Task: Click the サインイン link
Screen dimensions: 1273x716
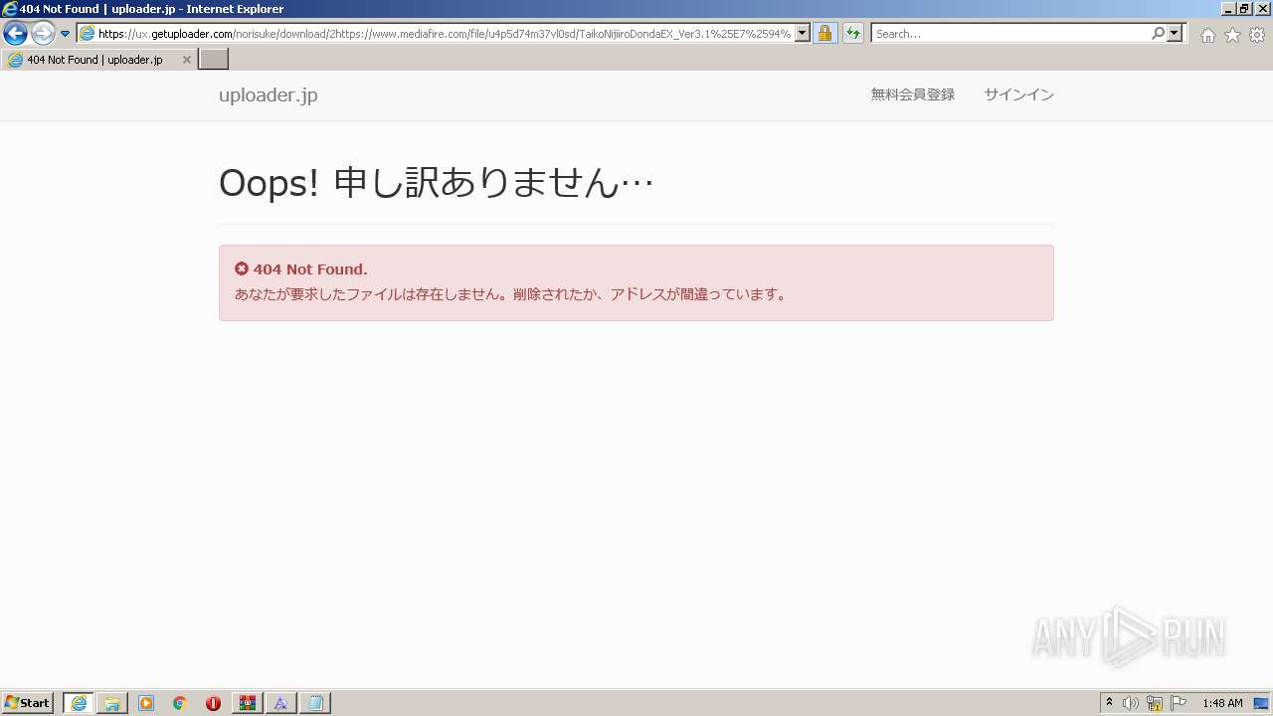Action: click(1018, 94)
